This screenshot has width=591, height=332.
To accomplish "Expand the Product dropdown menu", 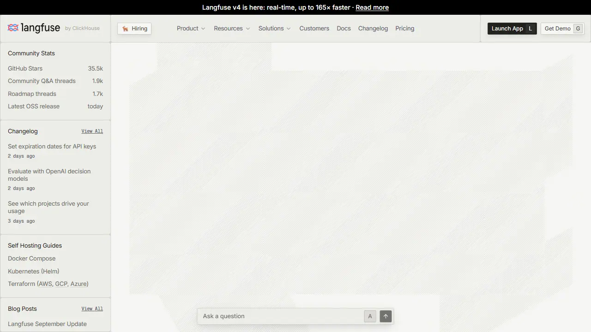I will (x=191, y=29).
